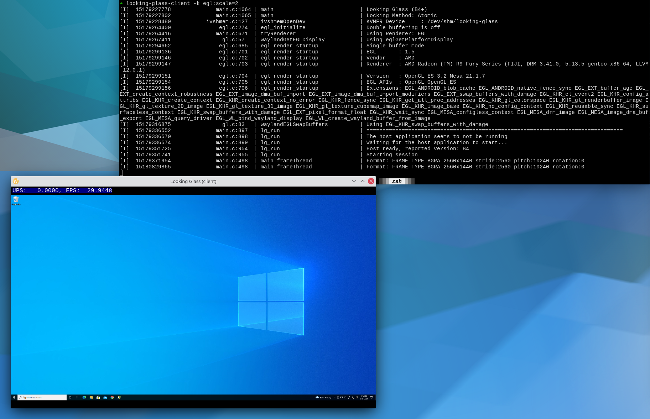Open Task View on the Windows taskbar
This screenshot has height=419, width=650.
point(77,397)
